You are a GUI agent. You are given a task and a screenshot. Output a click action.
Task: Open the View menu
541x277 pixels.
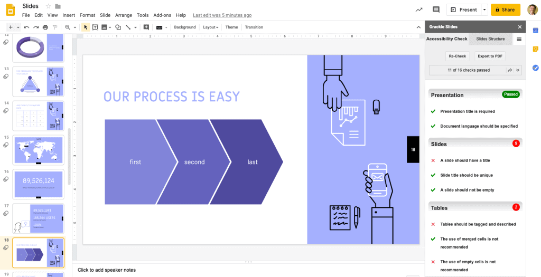(x=52, y=15)
